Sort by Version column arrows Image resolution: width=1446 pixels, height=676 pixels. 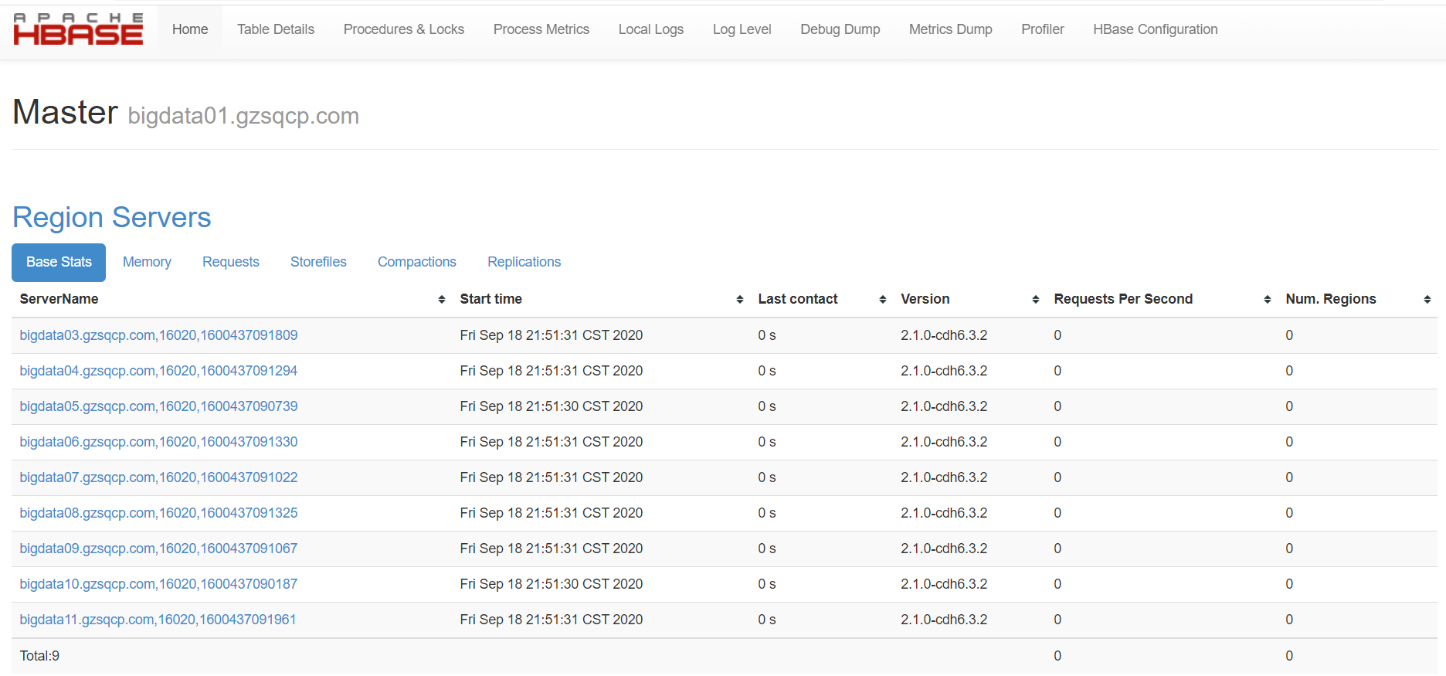[x=1036, y=300]
